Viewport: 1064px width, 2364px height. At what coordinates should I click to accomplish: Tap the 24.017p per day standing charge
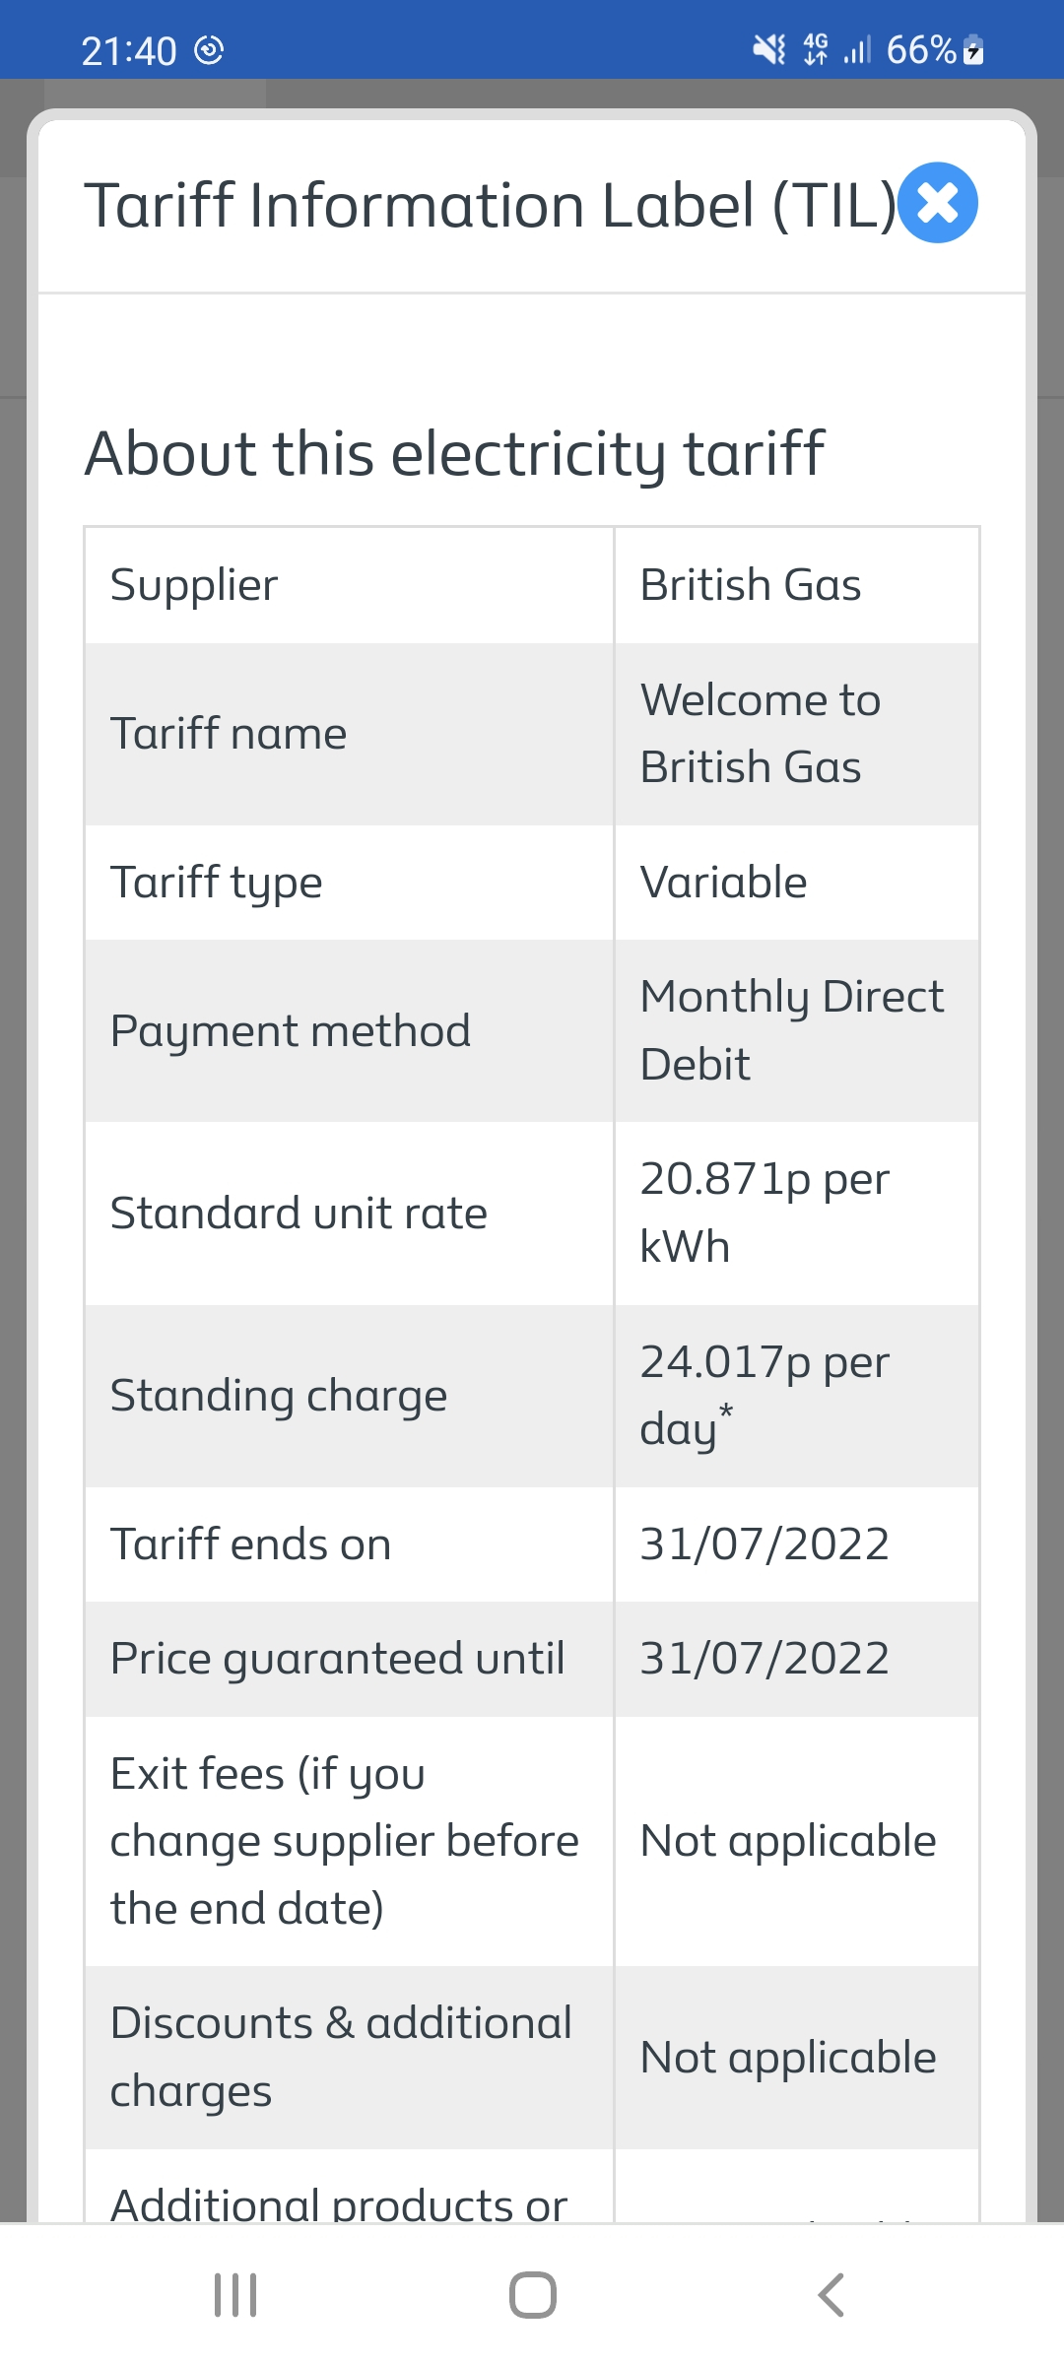[765, 1396]
